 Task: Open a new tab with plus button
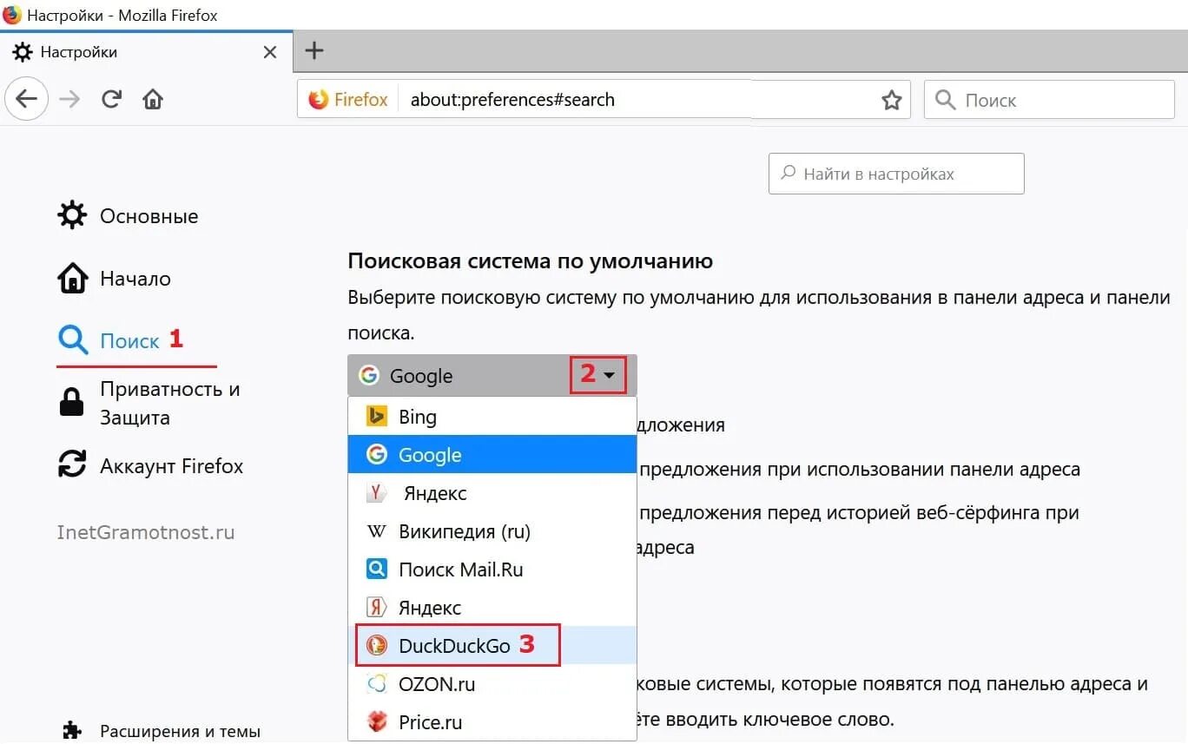tap(314, 51)
